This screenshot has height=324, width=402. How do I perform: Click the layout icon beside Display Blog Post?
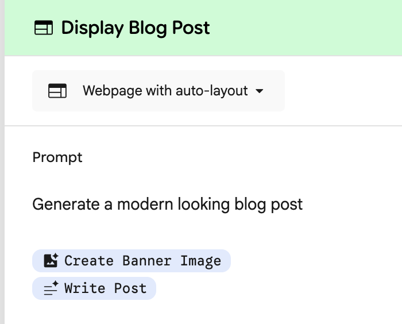(x=44, y=28)
